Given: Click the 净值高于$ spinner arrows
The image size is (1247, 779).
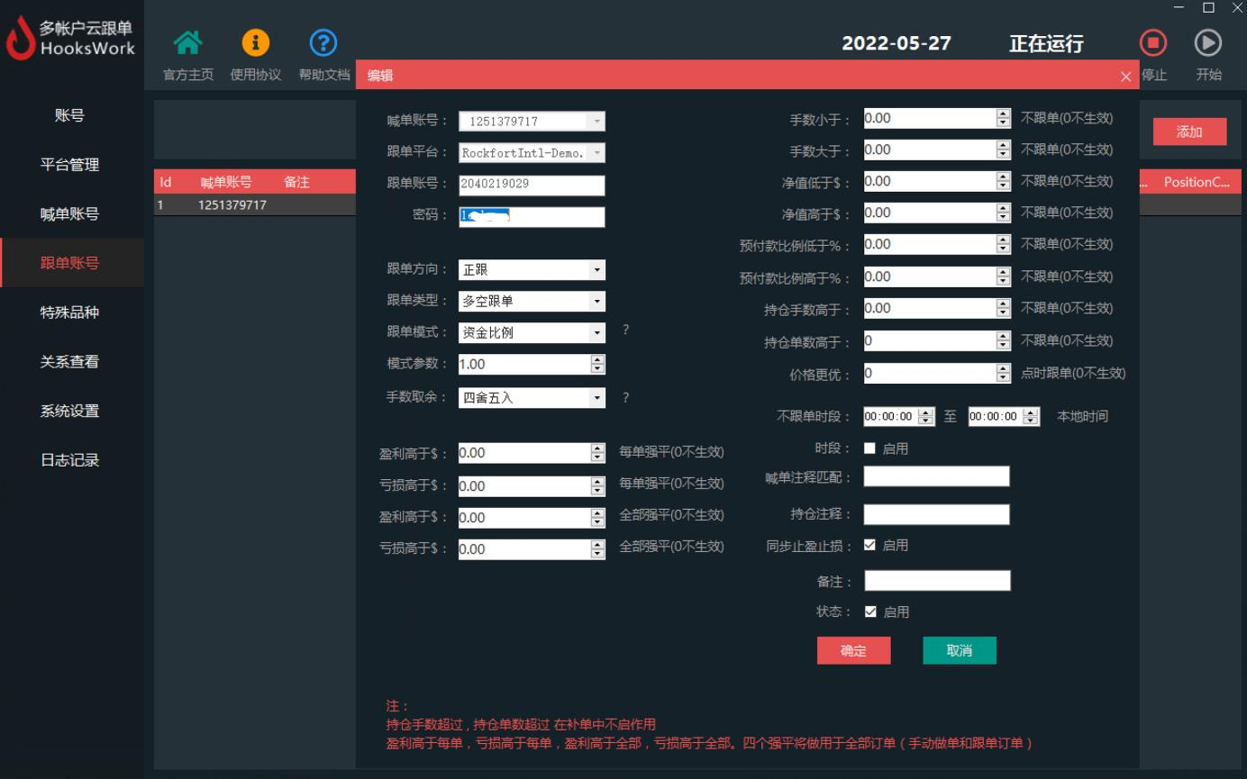Looking at the screenshot, I should tap(1004, 213).
